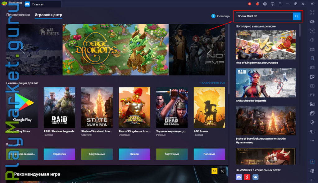
Task: Show the next carousel banner
Action: 209,50
